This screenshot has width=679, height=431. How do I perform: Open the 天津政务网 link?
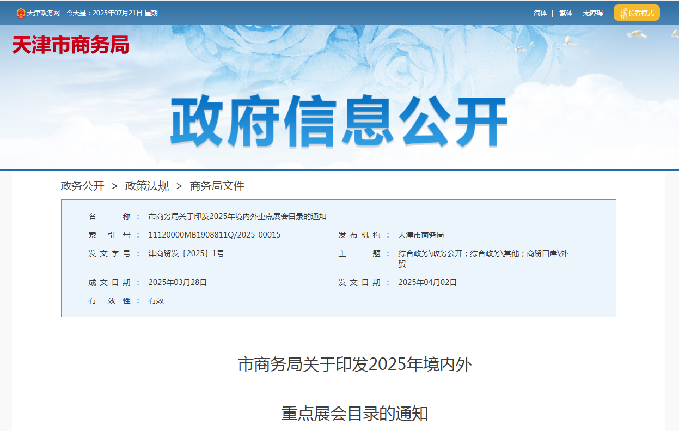[44, 13]
